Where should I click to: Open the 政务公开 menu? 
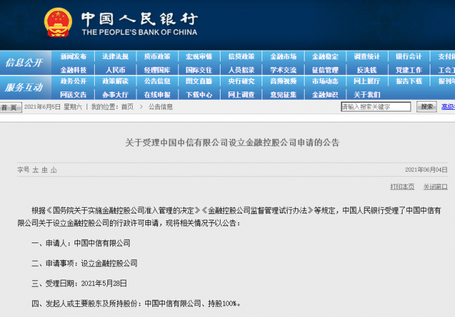[x=73, y=81]
